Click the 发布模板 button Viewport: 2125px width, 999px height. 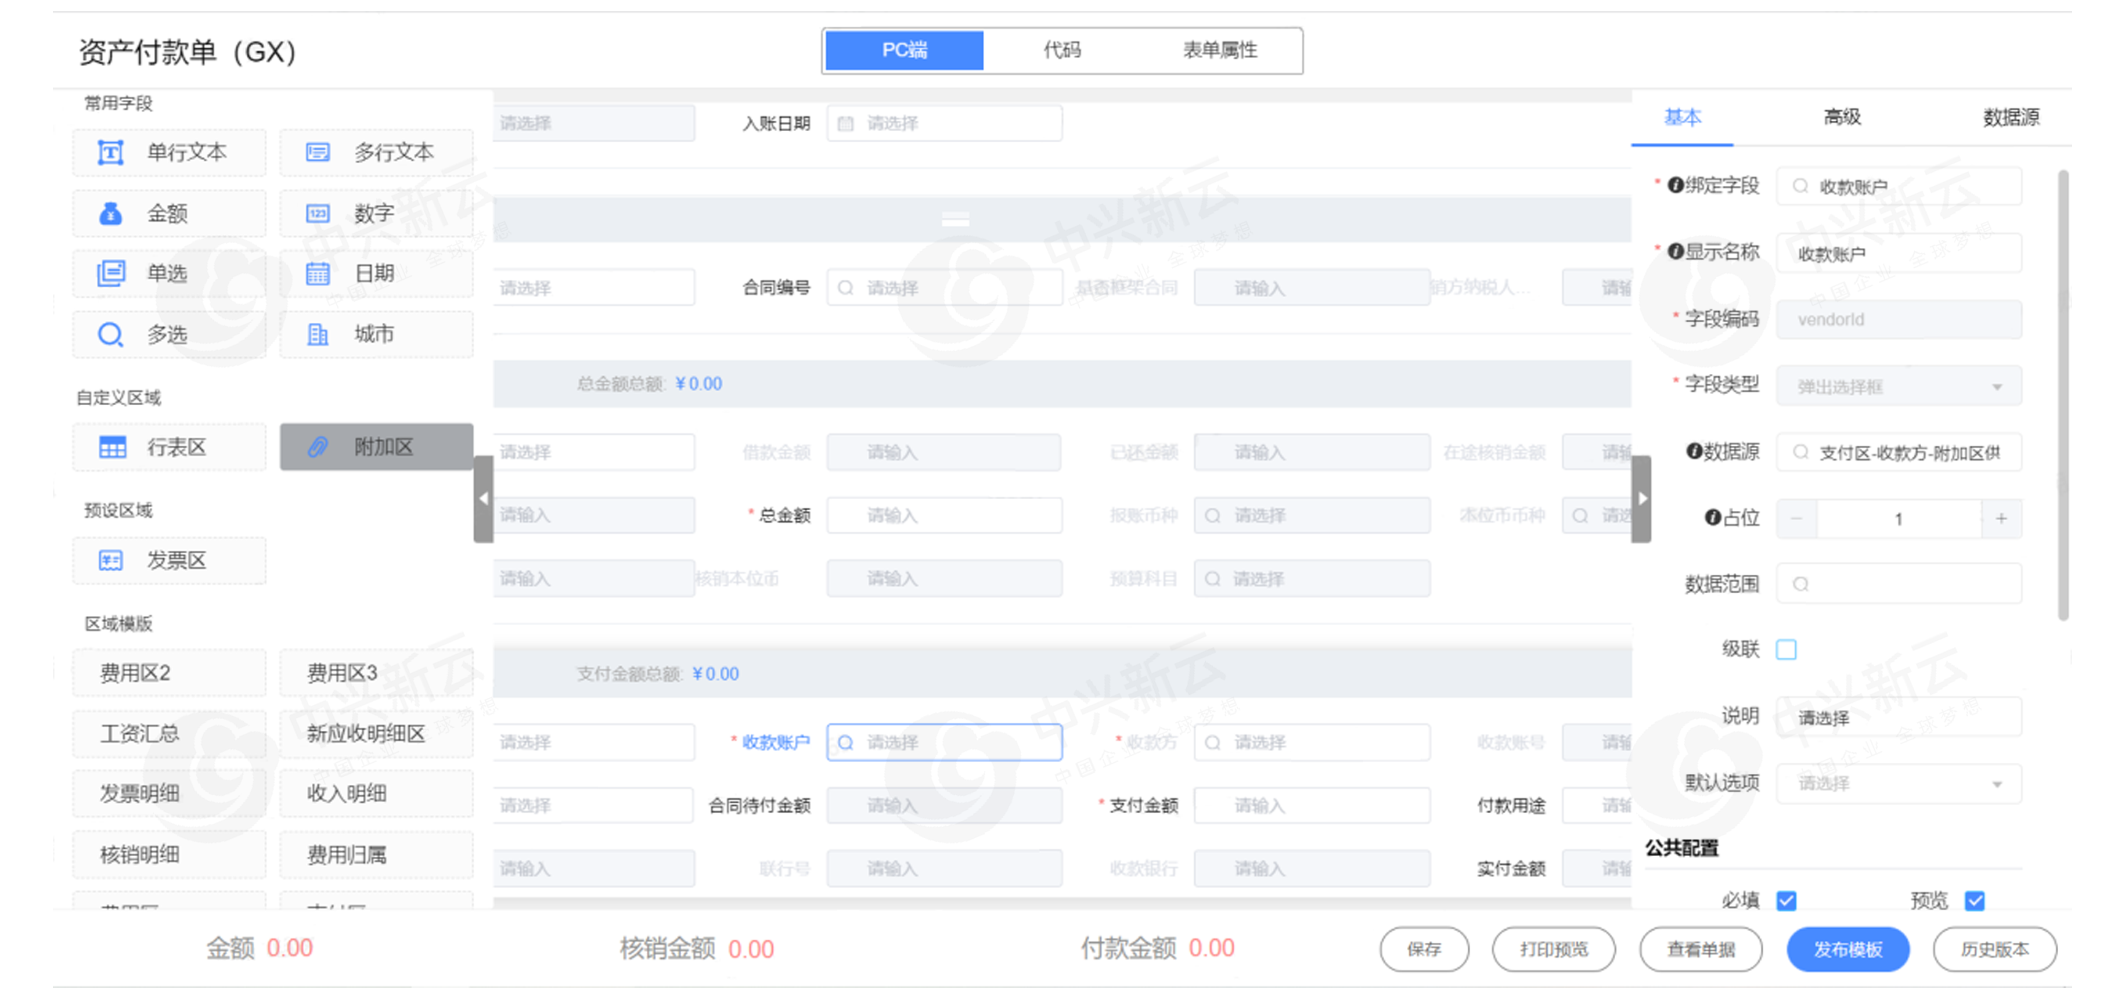[1847, 950]
